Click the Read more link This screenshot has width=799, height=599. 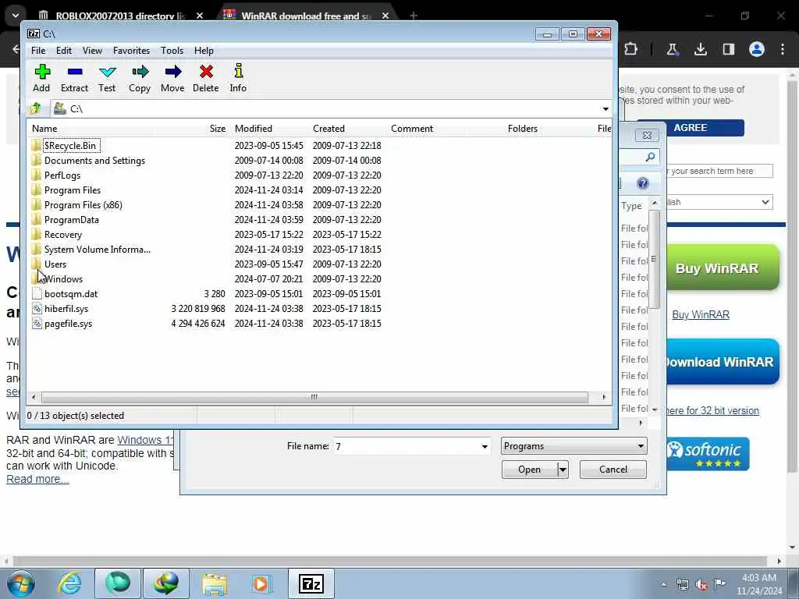pyautogui.click(x=37, y=480)
